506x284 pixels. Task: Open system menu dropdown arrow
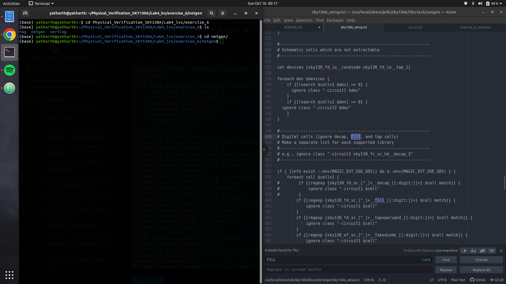pyautogui.click(x=501, y=3)
